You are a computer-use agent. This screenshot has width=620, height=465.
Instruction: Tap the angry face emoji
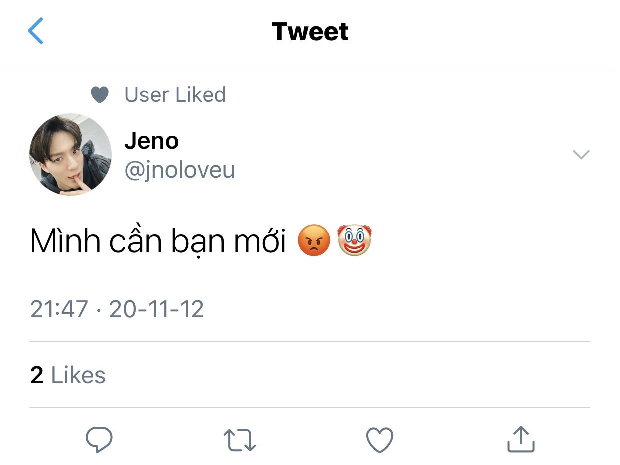pyautogui.click(x=314, y=240)
